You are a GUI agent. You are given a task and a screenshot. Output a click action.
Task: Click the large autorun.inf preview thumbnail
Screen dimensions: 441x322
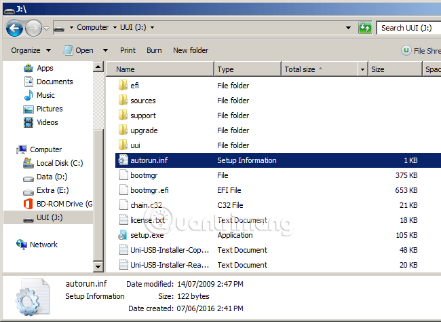pos(33,297)
